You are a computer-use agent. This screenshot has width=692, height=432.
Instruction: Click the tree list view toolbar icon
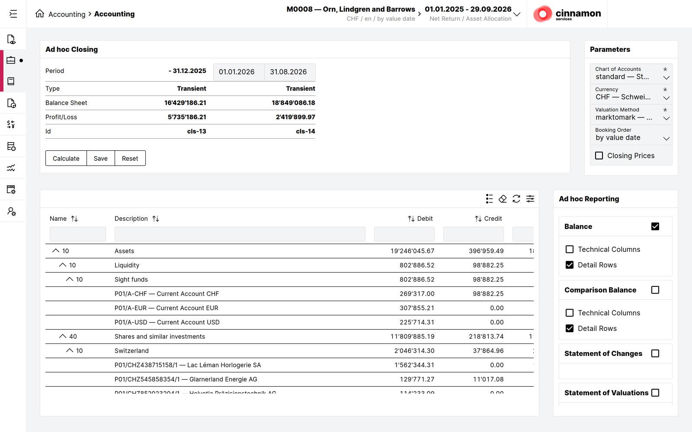(489, 199)
